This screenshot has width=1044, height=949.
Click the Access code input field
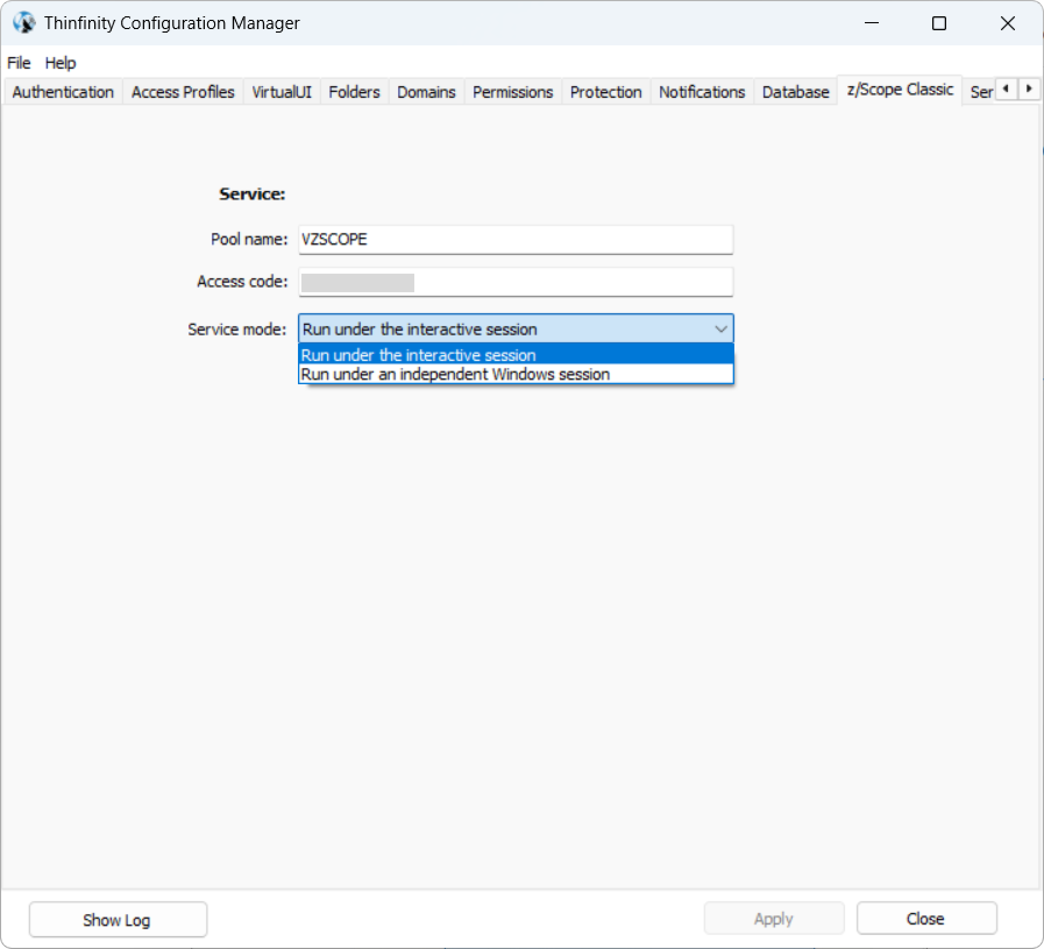516,282
